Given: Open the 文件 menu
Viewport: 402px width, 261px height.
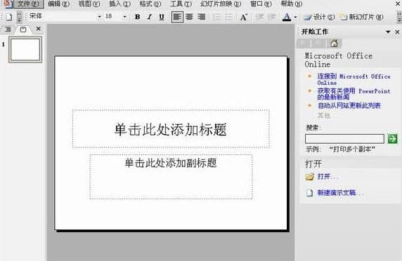Looking at the screenshot, I should click(28, 4).
